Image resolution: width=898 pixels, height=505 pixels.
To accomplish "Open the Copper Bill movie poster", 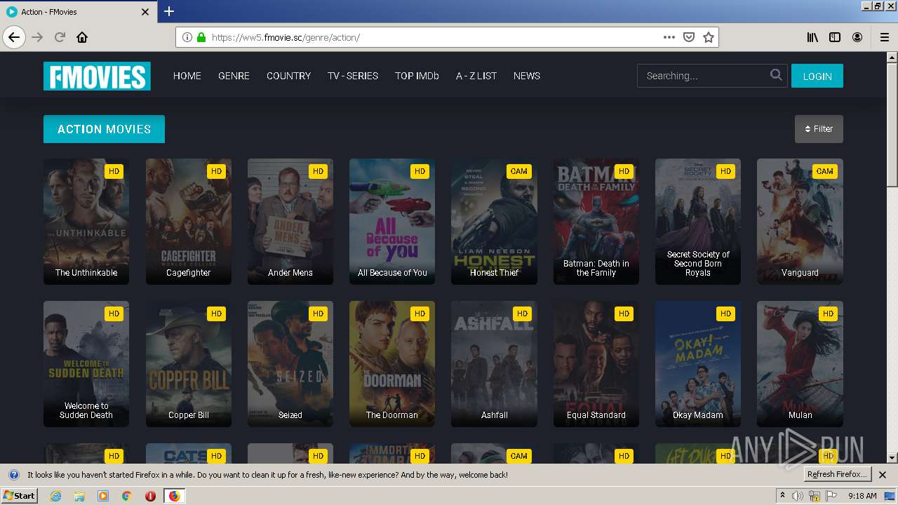I will click(x=189, y=364).
